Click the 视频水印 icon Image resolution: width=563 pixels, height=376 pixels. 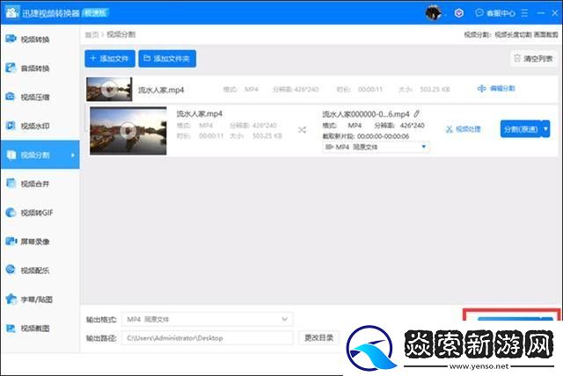(x=11, y=126)
